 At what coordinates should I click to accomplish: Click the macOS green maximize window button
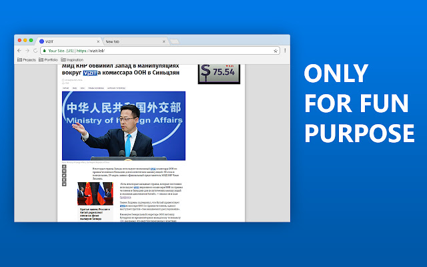(31, 40)
